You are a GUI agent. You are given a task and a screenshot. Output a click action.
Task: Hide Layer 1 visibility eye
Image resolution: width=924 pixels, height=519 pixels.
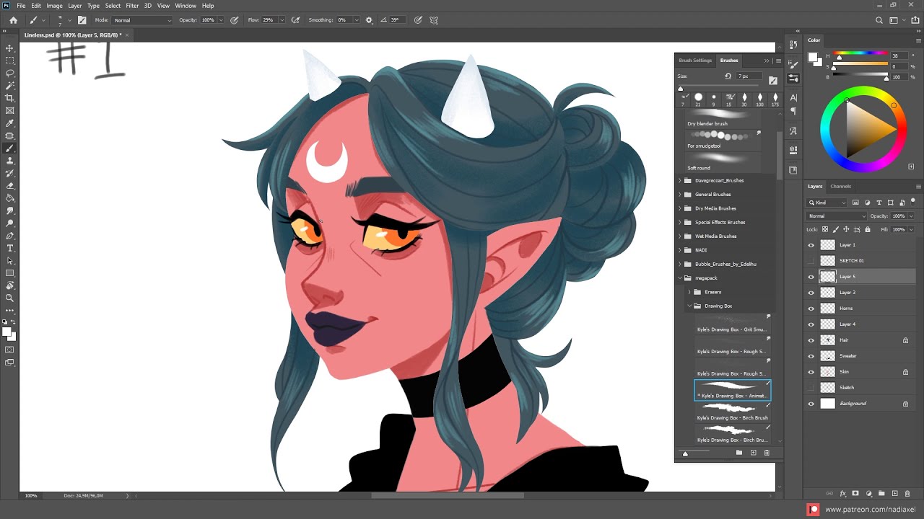tap(811, 245)
